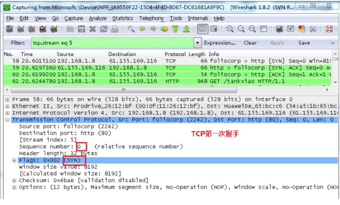Sort by the No. column header
The height and width of the screenshot is (205, 340).
click(8, 54)
